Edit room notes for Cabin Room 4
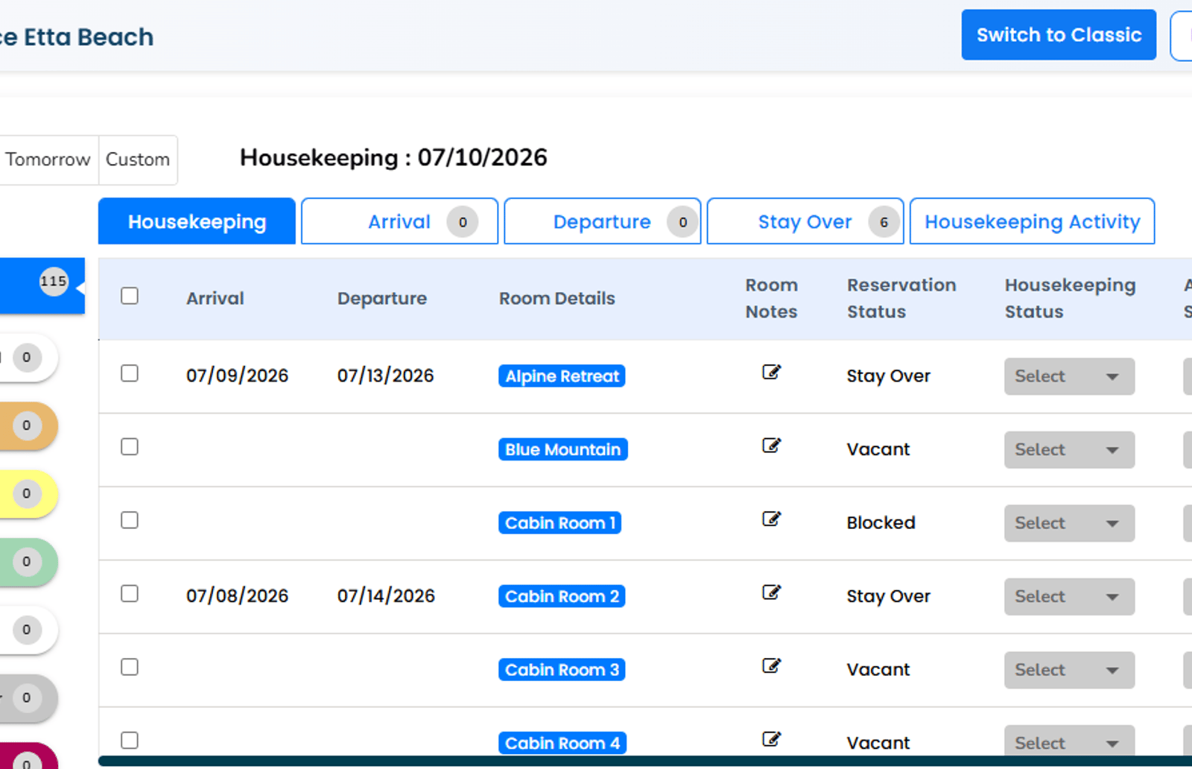The width and height of the screenshot is (1192, 769). [771, 739]
